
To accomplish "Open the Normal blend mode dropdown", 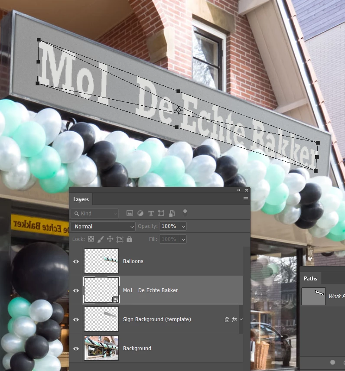I will pyautogui.click(x=103, y=226).
